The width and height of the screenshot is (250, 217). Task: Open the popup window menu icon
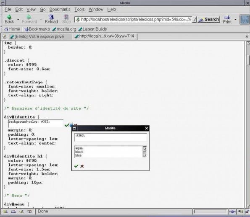click(x=74, y=128)
